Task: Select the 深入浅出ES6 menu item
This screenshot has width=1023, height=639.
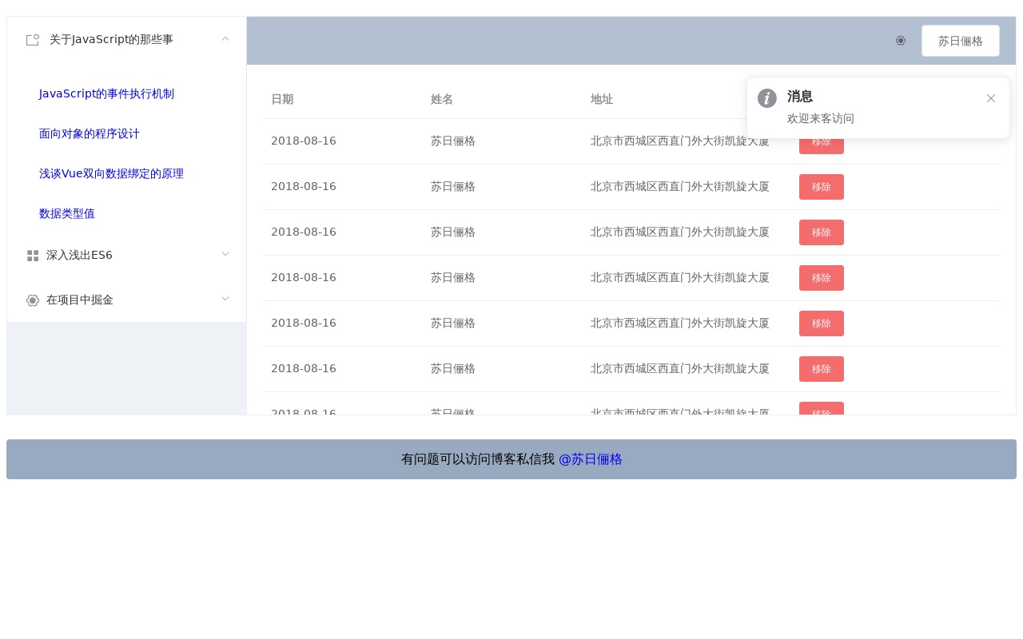Action: [126, 256]
